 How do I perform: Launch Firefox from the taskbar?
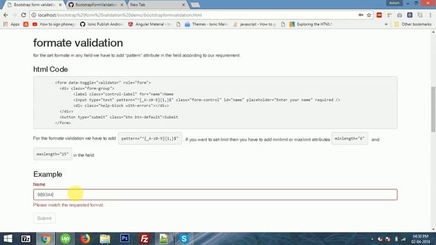(x=85, y=239)
